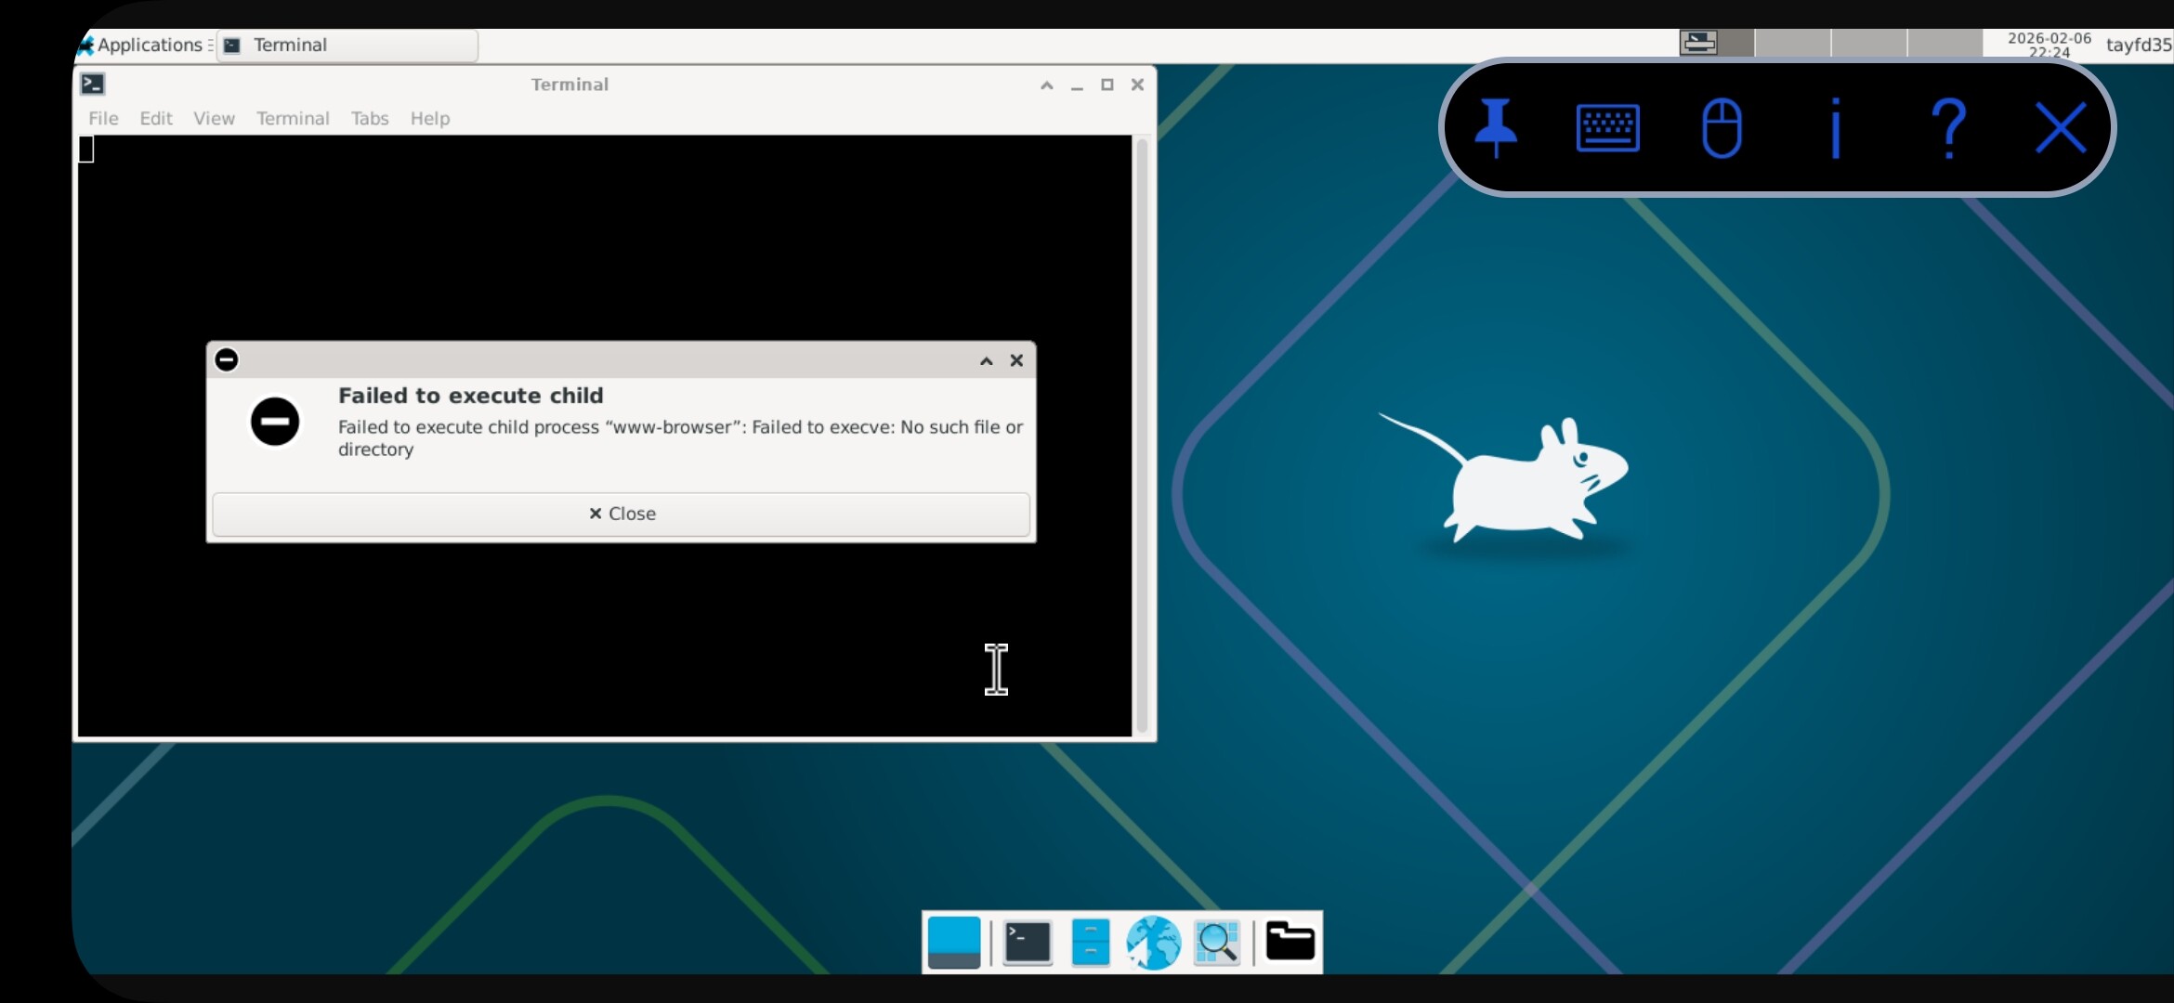Click Show Desktop icon in dock

tap(954, 943)
